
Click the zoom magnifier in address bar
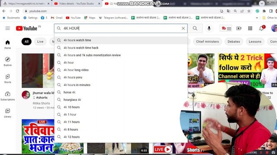coord(235,11)
